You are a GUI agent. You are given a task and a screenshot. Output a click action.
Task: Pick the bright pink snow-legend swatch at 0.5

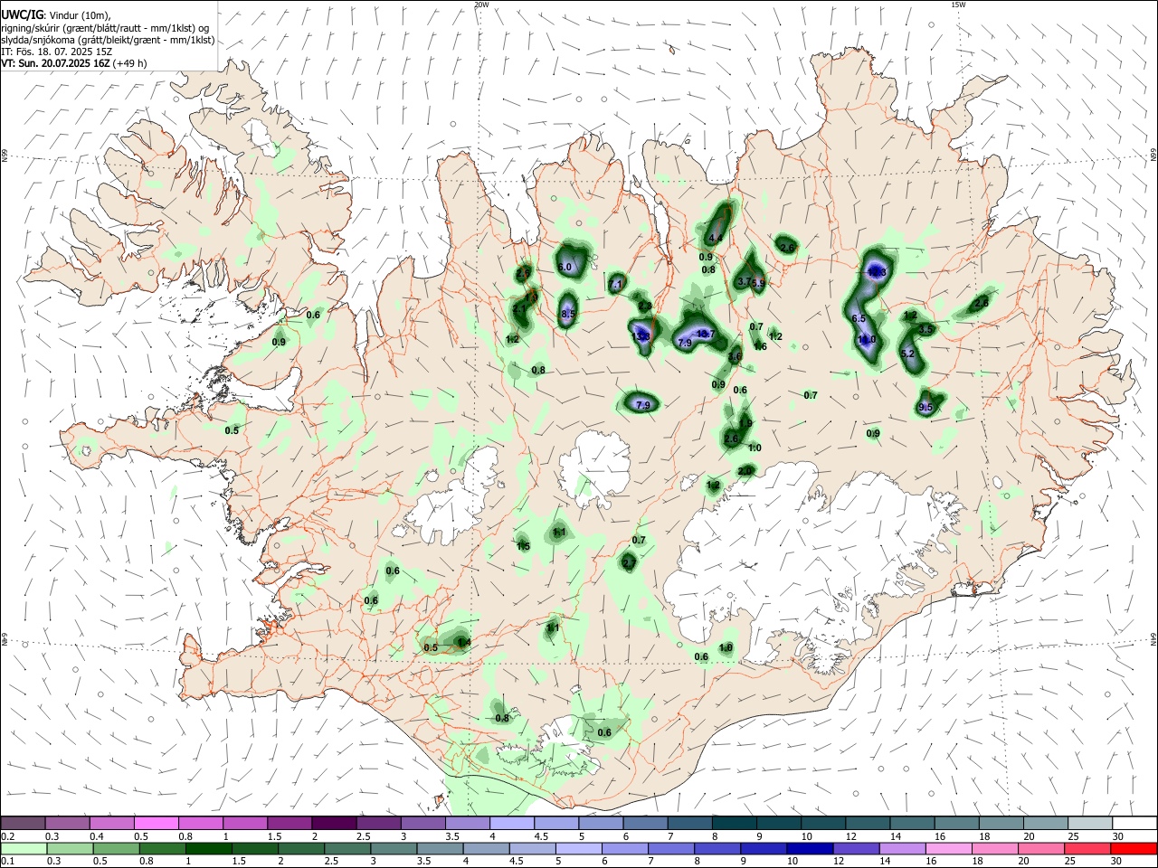click(x=156, y=824)
